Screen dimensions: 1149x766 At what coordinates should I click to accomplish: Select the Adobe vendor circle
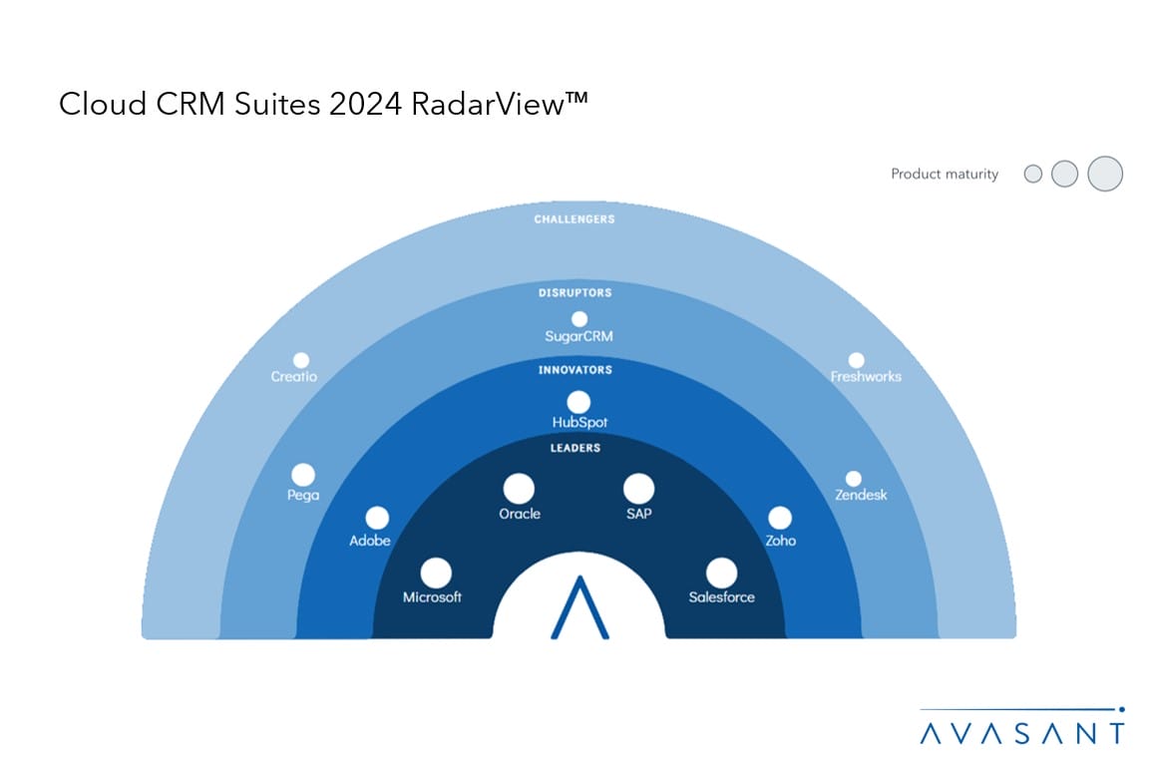coord(377,518)
